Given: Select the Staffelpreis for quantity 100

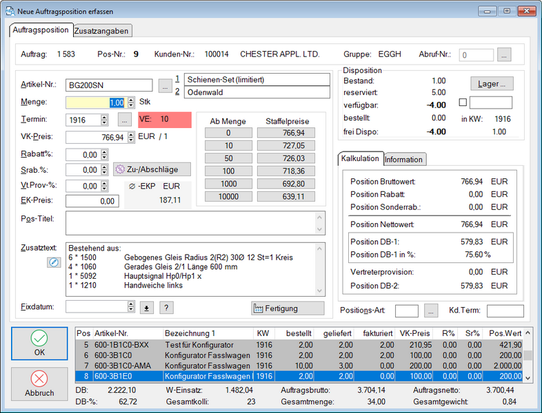Looking at the screenshot, I should 285,170.
